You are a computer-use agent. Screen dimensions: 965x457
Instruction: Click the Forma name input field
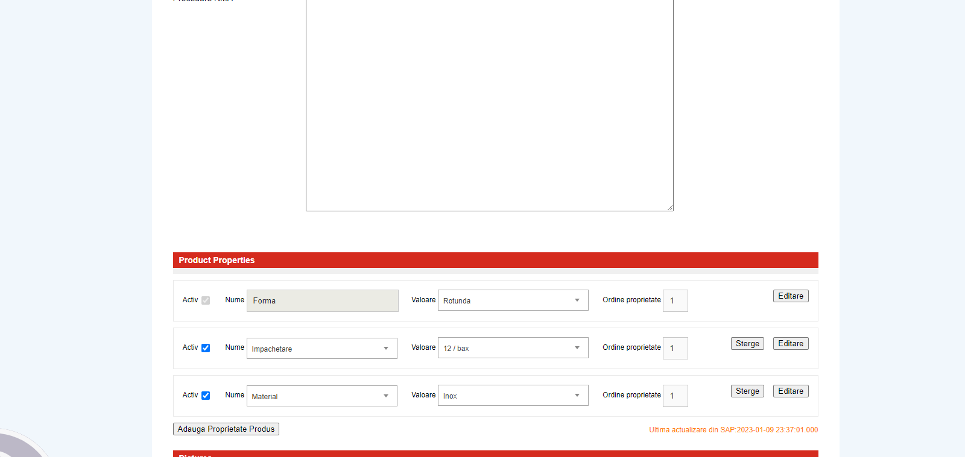[322, 301]
